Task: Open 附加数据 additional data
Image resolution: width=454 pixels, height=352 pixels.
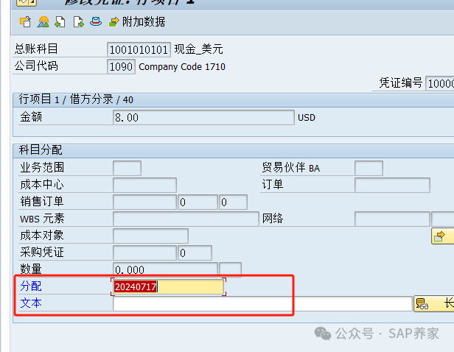Action: pos(137,21)
